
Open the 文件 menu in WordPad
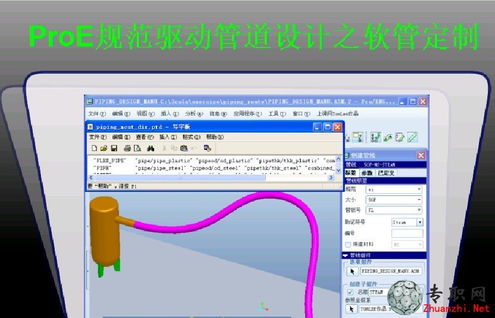(98, 137)
